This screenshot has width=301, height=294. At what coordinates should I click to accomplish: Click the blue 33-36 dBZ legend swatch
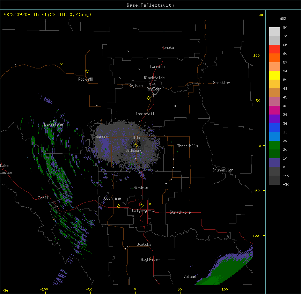click(x=274, y=127)
